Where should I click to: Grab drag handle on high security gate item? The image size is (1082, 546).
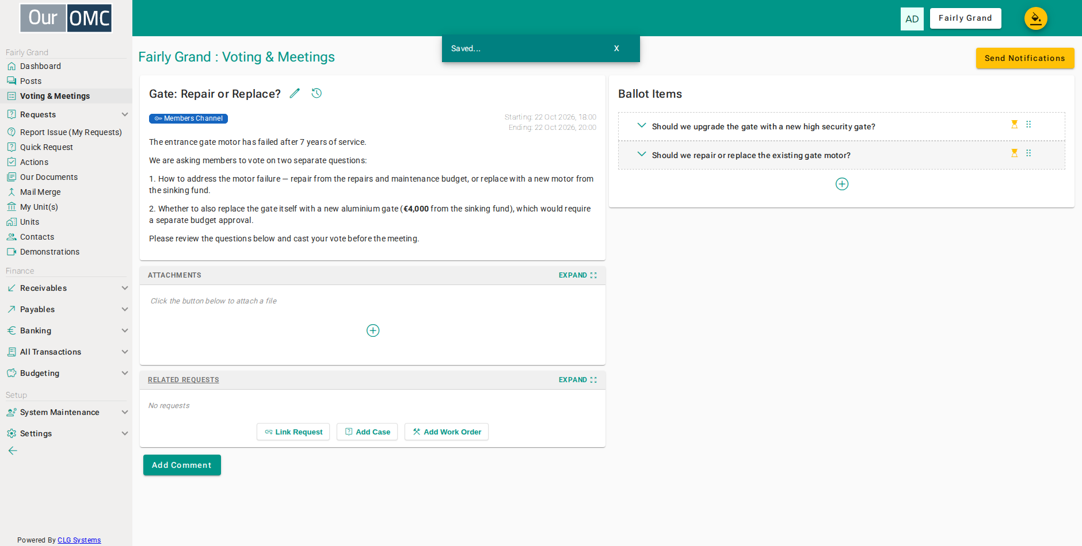[1028, 124]
